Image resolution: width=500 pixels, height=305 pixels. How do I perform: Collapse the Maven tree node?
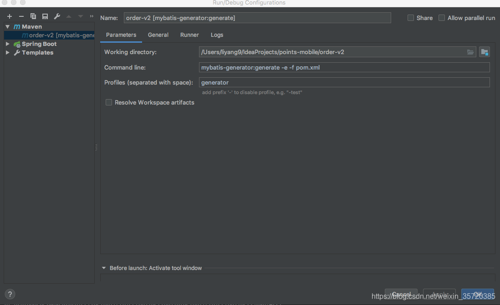(x=8, y=27)
